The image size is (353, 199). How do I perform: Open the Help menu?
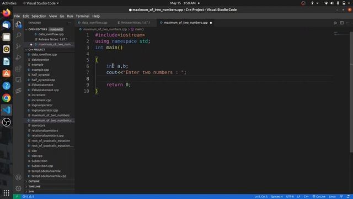tap(96, 16)
